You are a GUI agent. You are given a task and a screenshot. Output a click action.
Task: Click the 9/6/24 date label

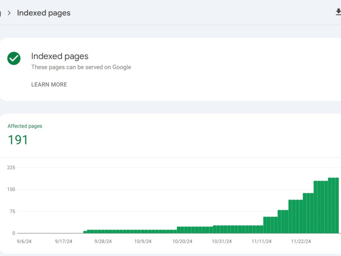coord(24,241)
